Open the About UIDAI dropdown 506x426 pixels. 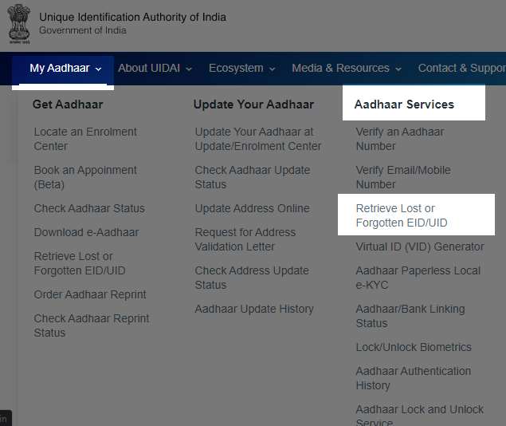155,69
